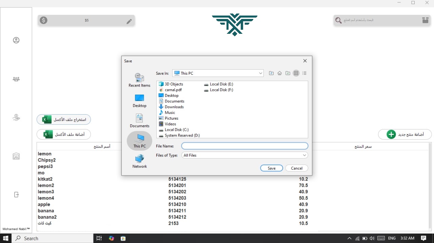This screenshot has height=243, width=434.
Task: Open the Microsoft Store taskbar icon
Action: pos(123,238)
